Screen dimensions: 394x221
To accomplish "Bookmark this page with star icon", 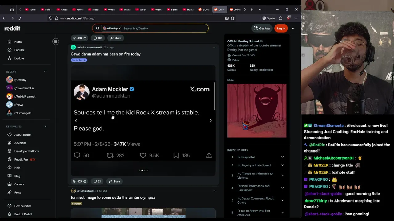I will pos(233,18).
